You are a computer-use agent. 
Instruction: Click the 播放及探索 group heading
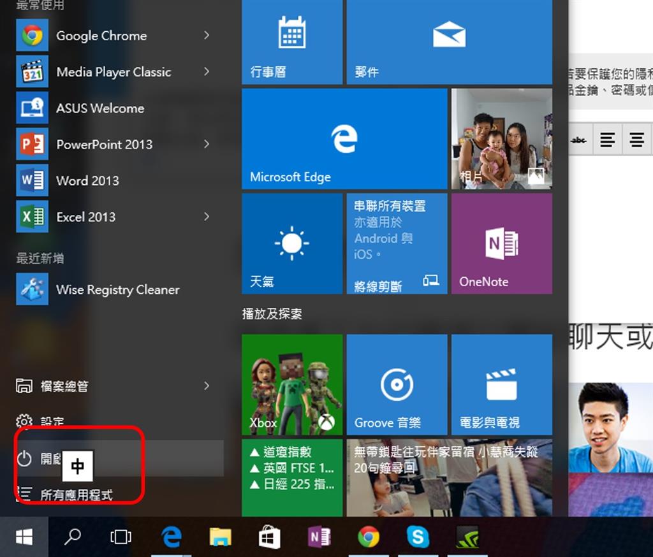pos(272,314)
